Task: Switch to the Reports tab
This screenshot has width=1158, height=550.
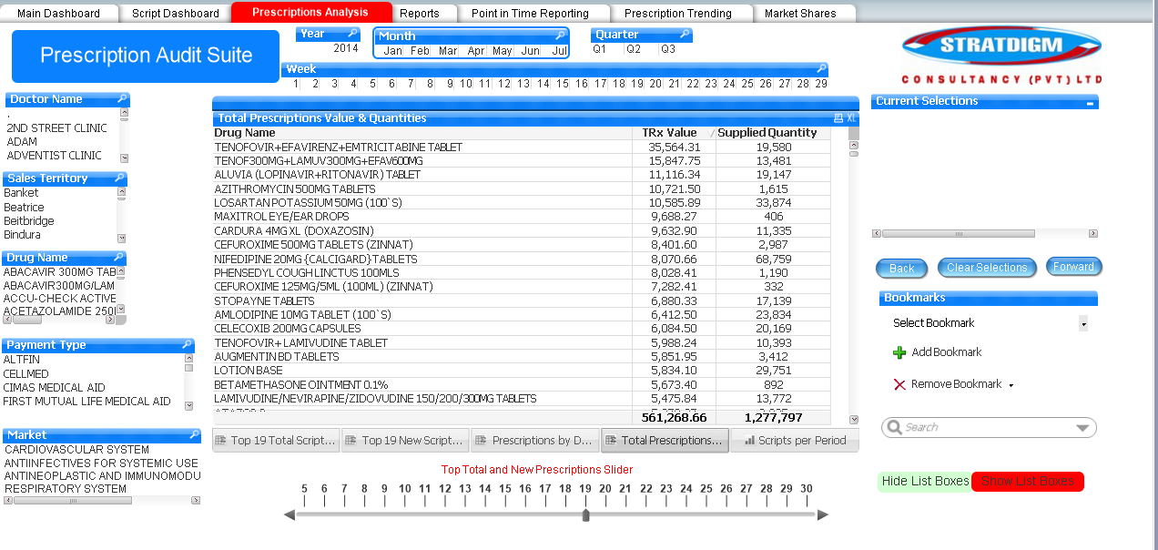Action: point(422,13)
